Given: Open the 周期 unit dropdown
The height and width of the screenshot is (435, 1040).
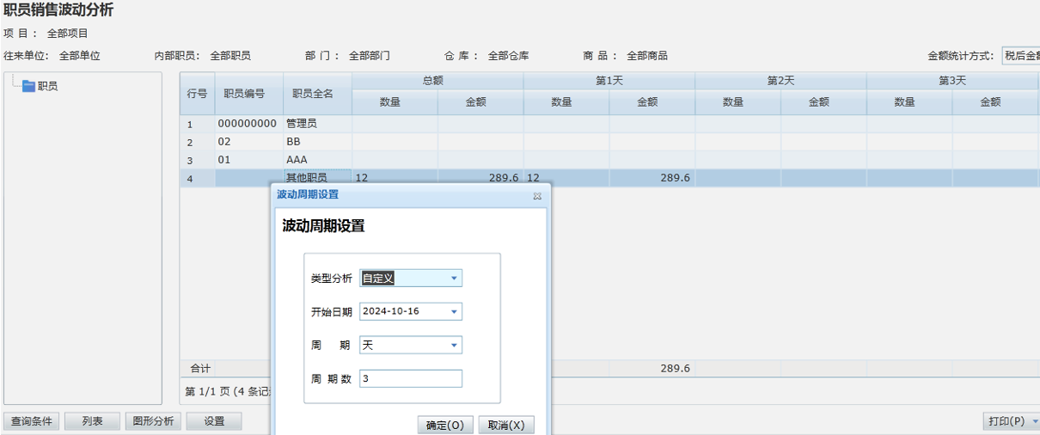Looking at the screenshot, I should (455, 346).
